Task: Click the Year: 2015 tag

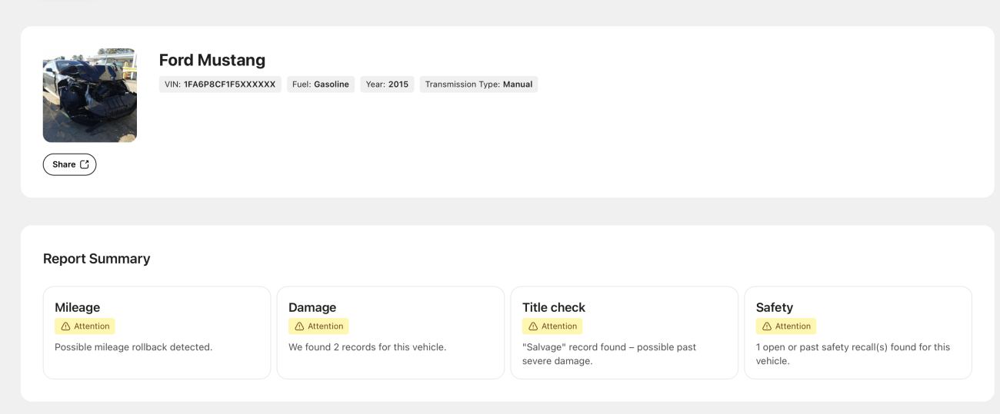Action: 387,84
